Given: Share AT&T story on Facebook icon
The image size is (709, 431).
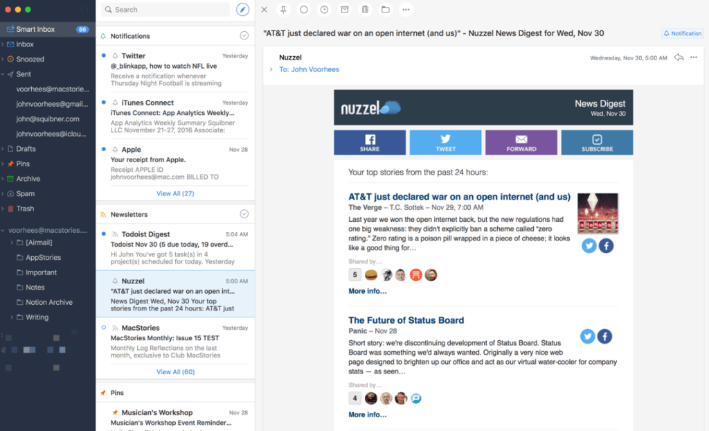Looking at the screenshot, I should (x=607, y=246).
